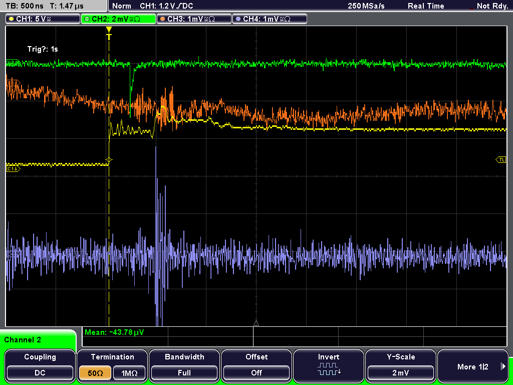Click the blue dot in CH4 tab

tap(238, 19)
